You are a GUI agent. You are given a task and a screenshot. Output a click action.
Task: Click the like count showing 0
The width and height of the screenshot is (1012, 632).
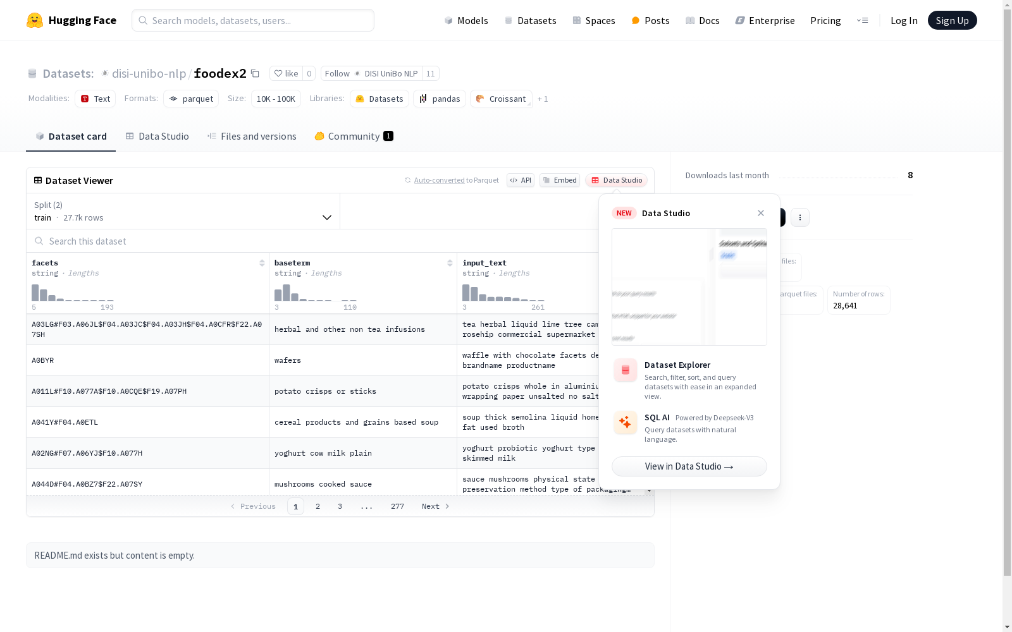pyautogui.click(x=309, y=73)
